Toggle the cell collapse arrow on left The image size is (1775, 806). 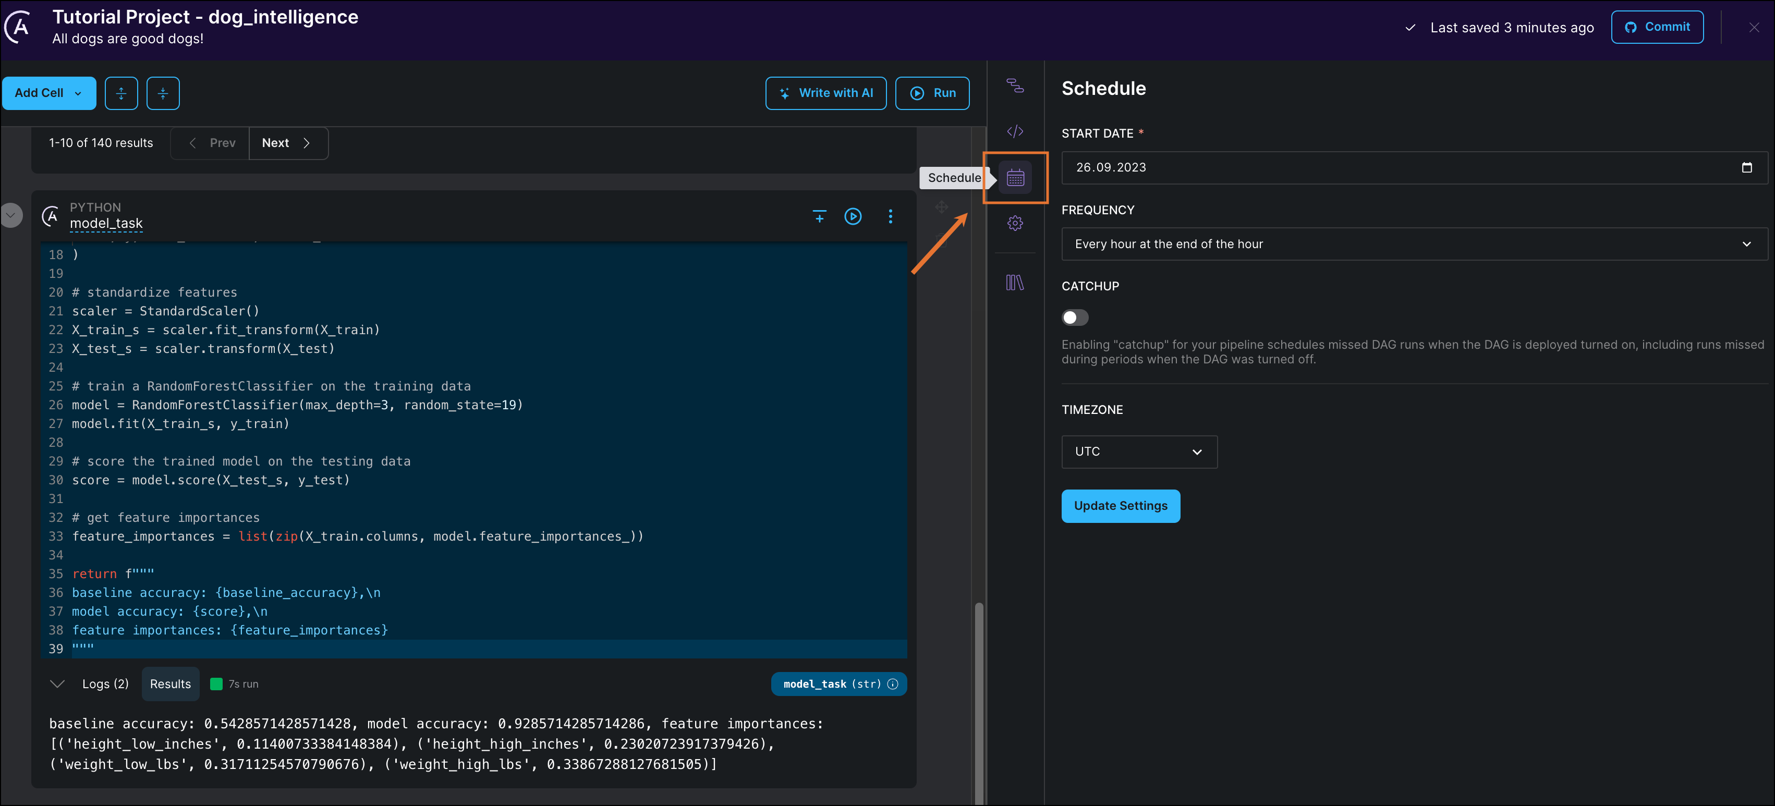coord(11,215)
